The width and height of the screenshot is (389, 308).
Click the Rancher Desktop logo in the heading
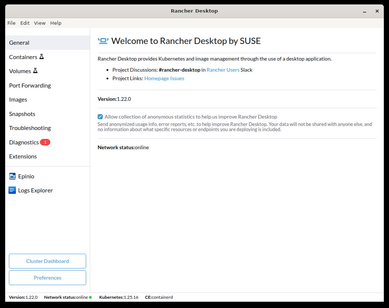point(103,41)
